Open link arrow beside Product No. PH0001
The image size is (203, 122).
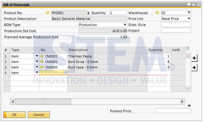click(x=47, y=13)
